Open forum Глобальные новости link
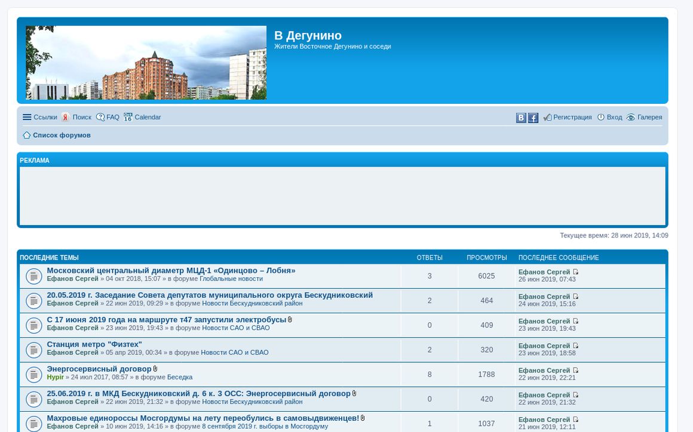The width and height of the screenshot is (693, 432). pos(231,279)
